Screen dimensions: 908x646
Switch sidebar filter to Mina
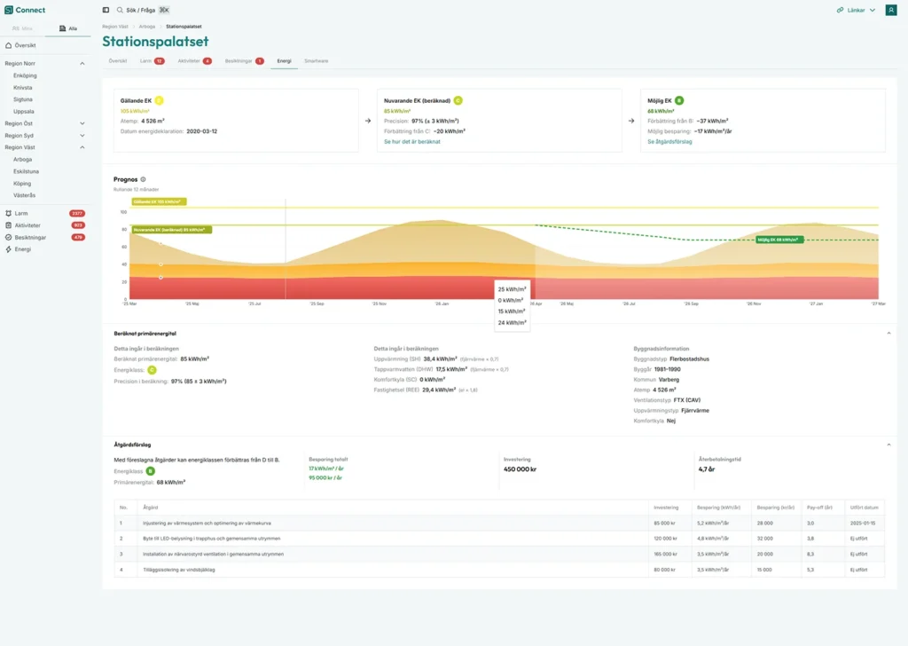(23, 28)
